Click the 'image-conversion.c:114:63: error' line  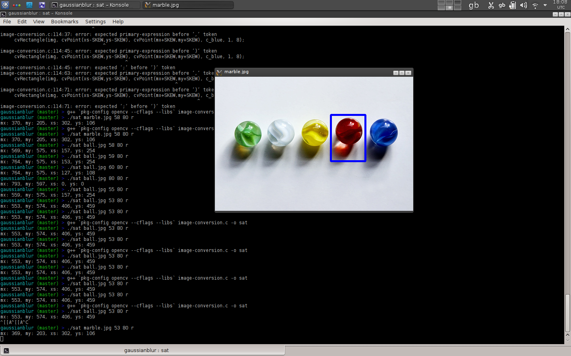(107, 73)
